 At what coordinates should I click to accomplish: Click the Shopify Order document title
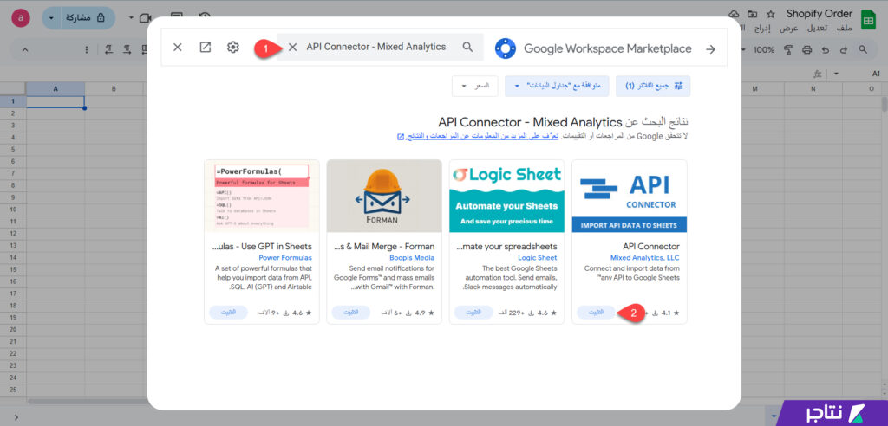[x=819, y=14]
